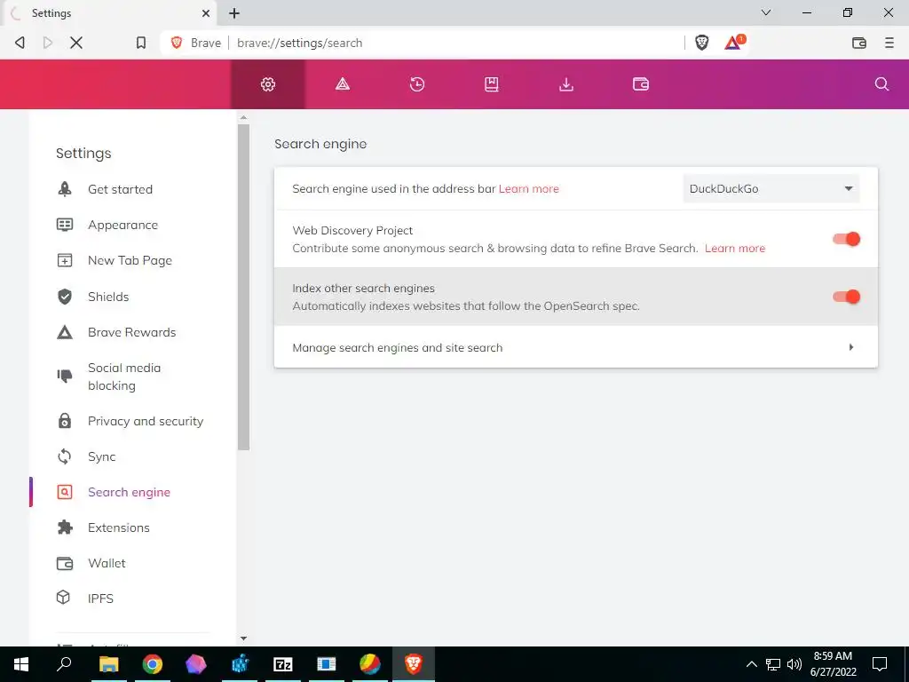The width and height of the screenshot is (909, 682).
Task: Click the search settings magnifier icon
Action: (881, 84)
